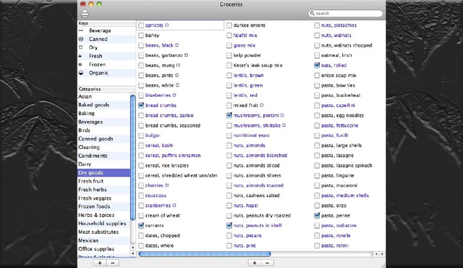The width and height of the screenshot is (463, 268).
Task: Select the Dry goods category
Action: coord(104,173)
